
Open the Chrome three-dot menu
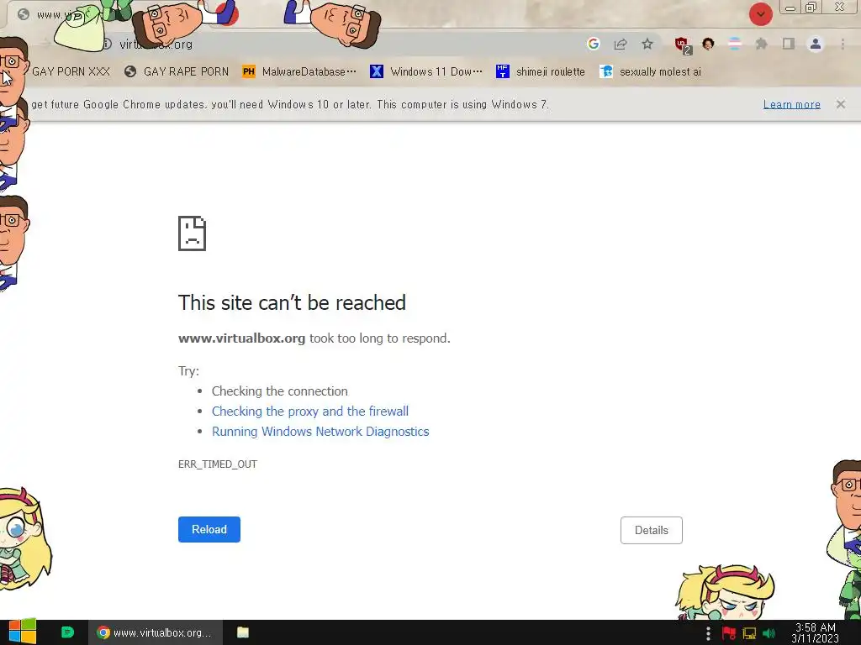coord(843,44)
